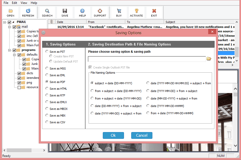The width and height of the screenshot is (241, 160).
Task: Open SUPPORT from the toolbar
Action: point(100,12)
